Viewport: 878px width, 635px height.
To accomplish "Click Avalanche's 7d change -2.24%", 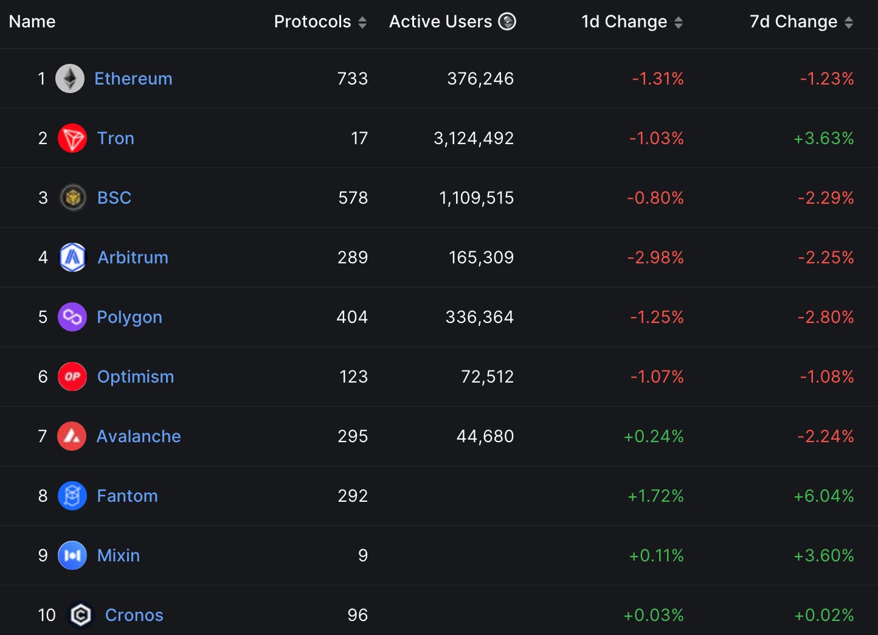I will click(826, 436).
